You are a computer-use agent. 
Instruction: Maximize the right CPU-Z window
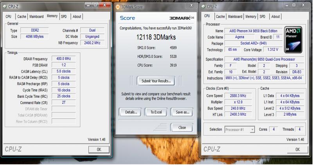[x=294, y=5]
